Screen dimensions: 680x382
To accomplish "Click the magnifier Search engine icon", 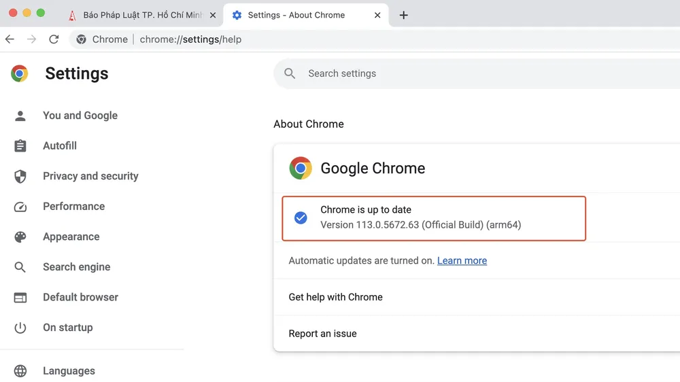I will point(20,267).
